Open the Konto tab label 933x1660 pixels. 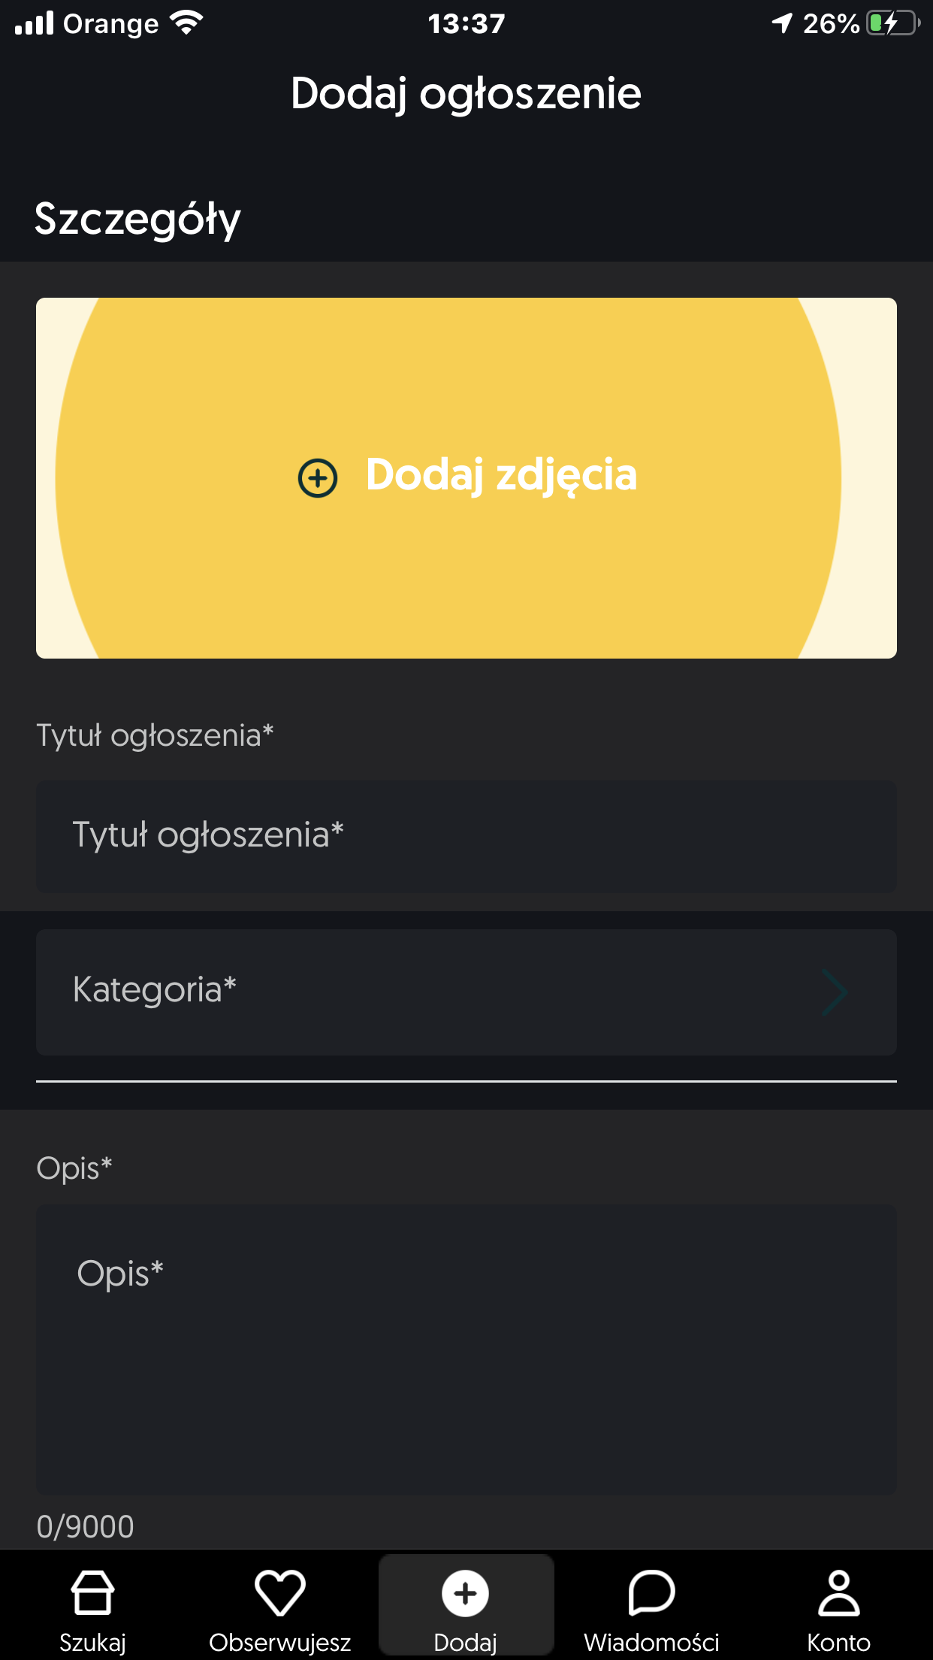pyautogui.click(x=838, y=1643)
